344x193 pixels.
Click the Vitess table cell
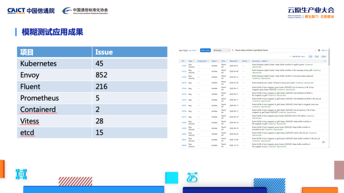[55, 121]
